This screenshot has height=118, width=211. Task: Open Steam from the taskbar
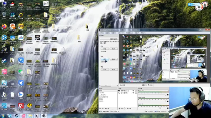click(x=17, y=116)
